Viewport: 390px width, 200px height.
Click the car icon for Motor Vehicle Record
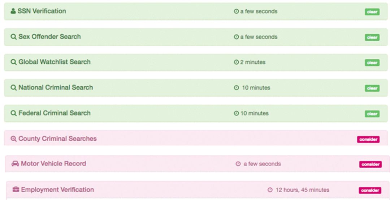pyautogui.click(x=15, y=164)
